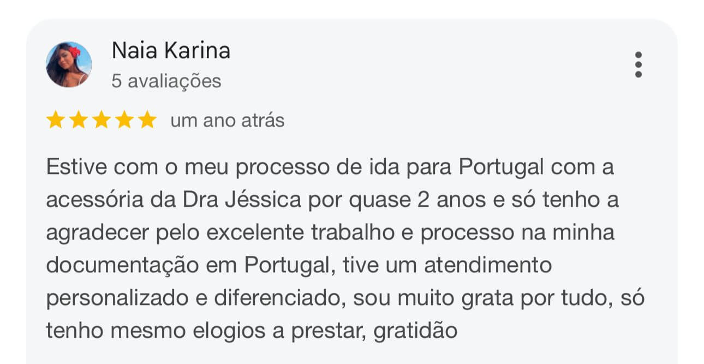Click Naia Karina's profile photo
Viewport: 704px width, 364px height.
(x=68, y=64)
